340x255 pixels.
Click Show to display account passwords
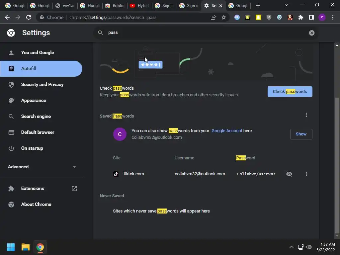[x=301, y=134]
